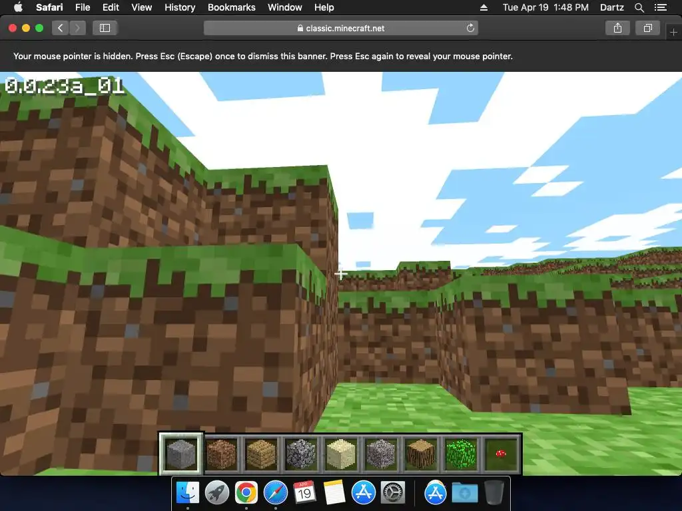Zoom the Safari window with green button

39,28
